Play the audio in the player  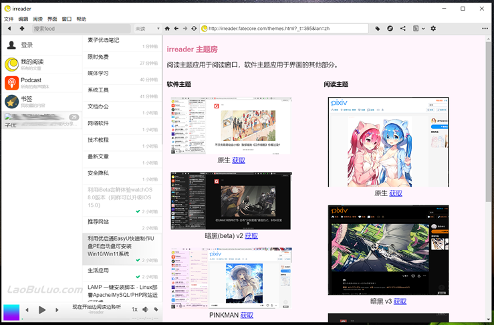[x=42, y=310]
